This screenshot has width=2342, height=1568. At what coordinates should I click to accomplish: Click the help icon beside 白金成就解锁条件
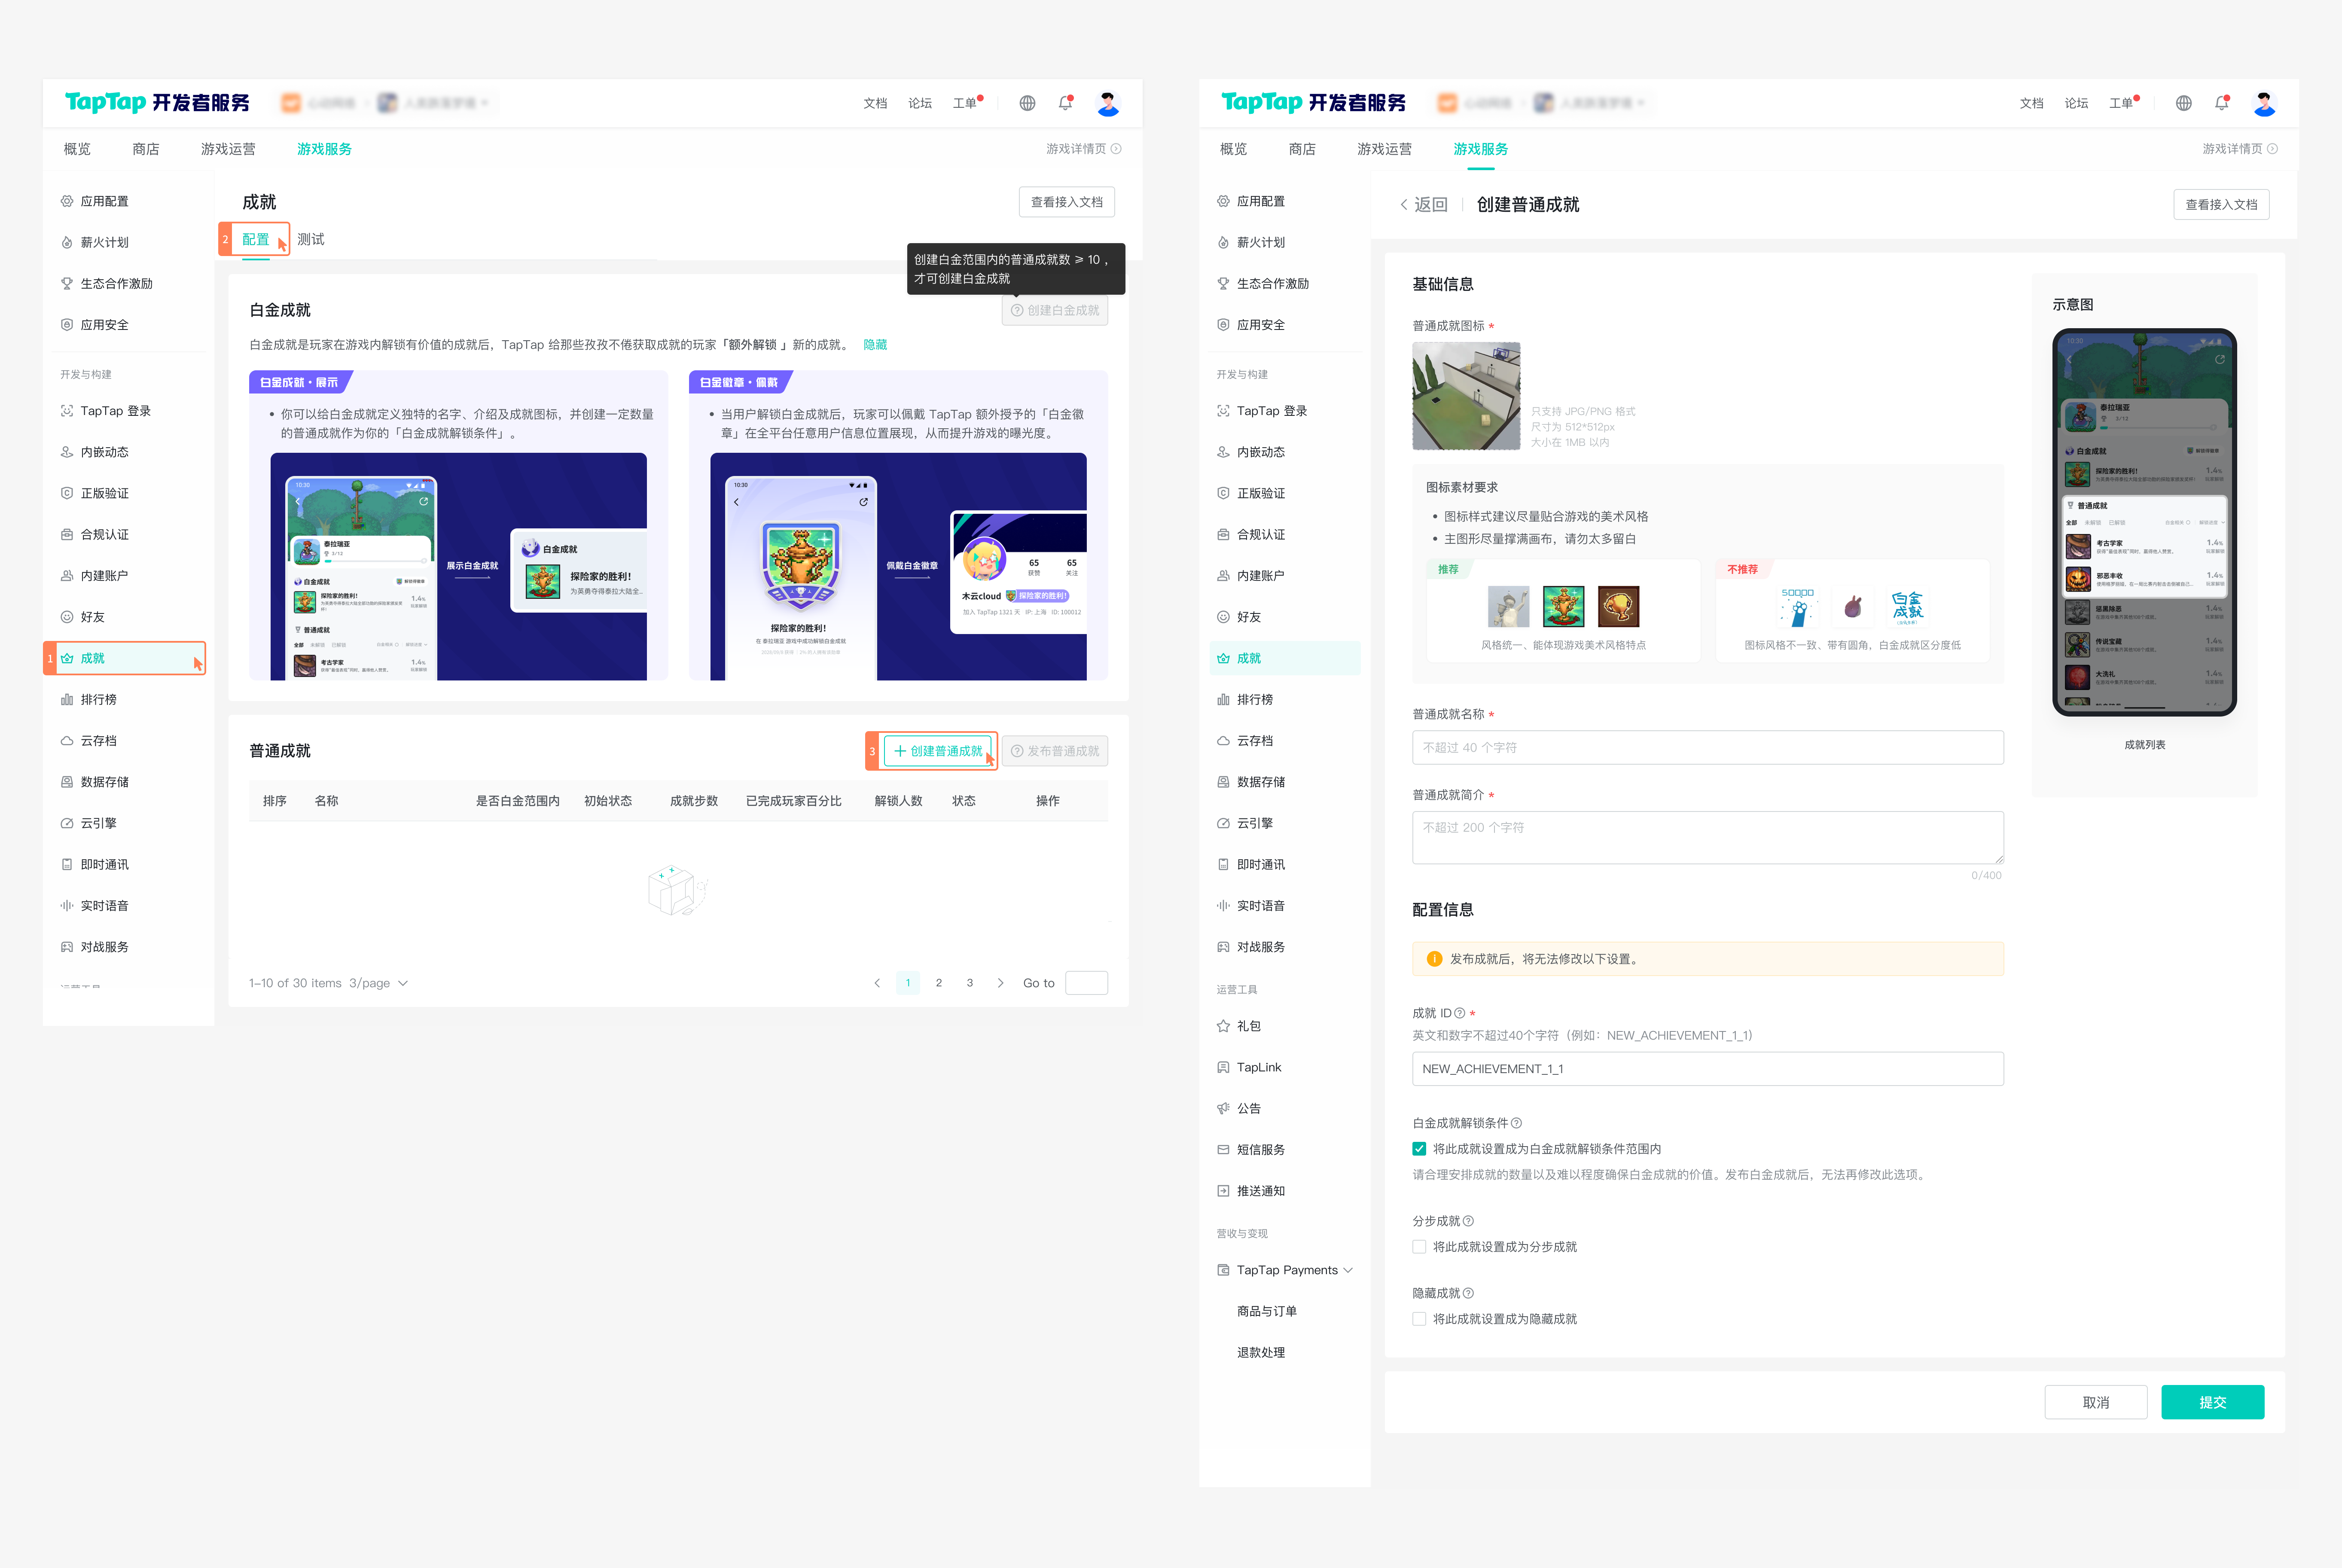click(1517, 1123)
